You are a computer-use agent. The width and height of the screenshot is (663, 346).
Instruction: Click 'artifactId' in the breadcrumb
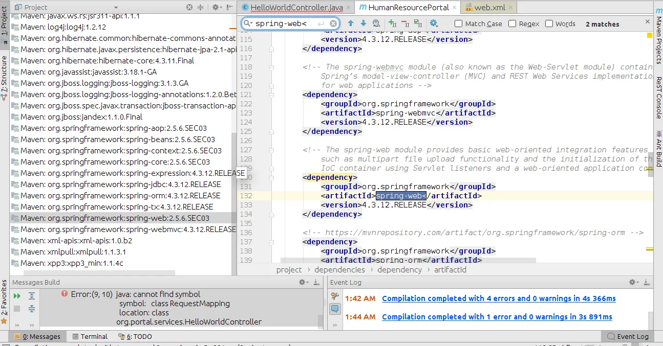450,270
